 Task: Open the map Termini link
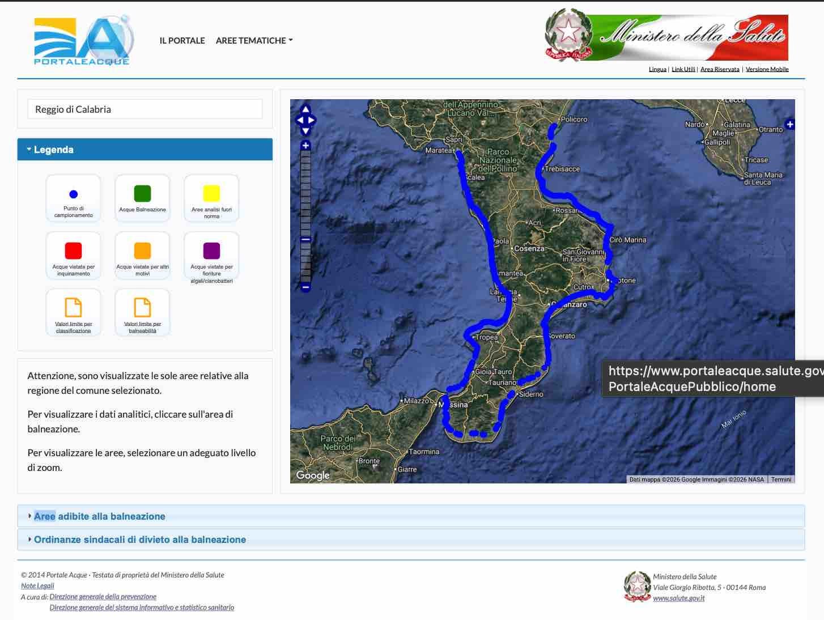tap(781, 479)
